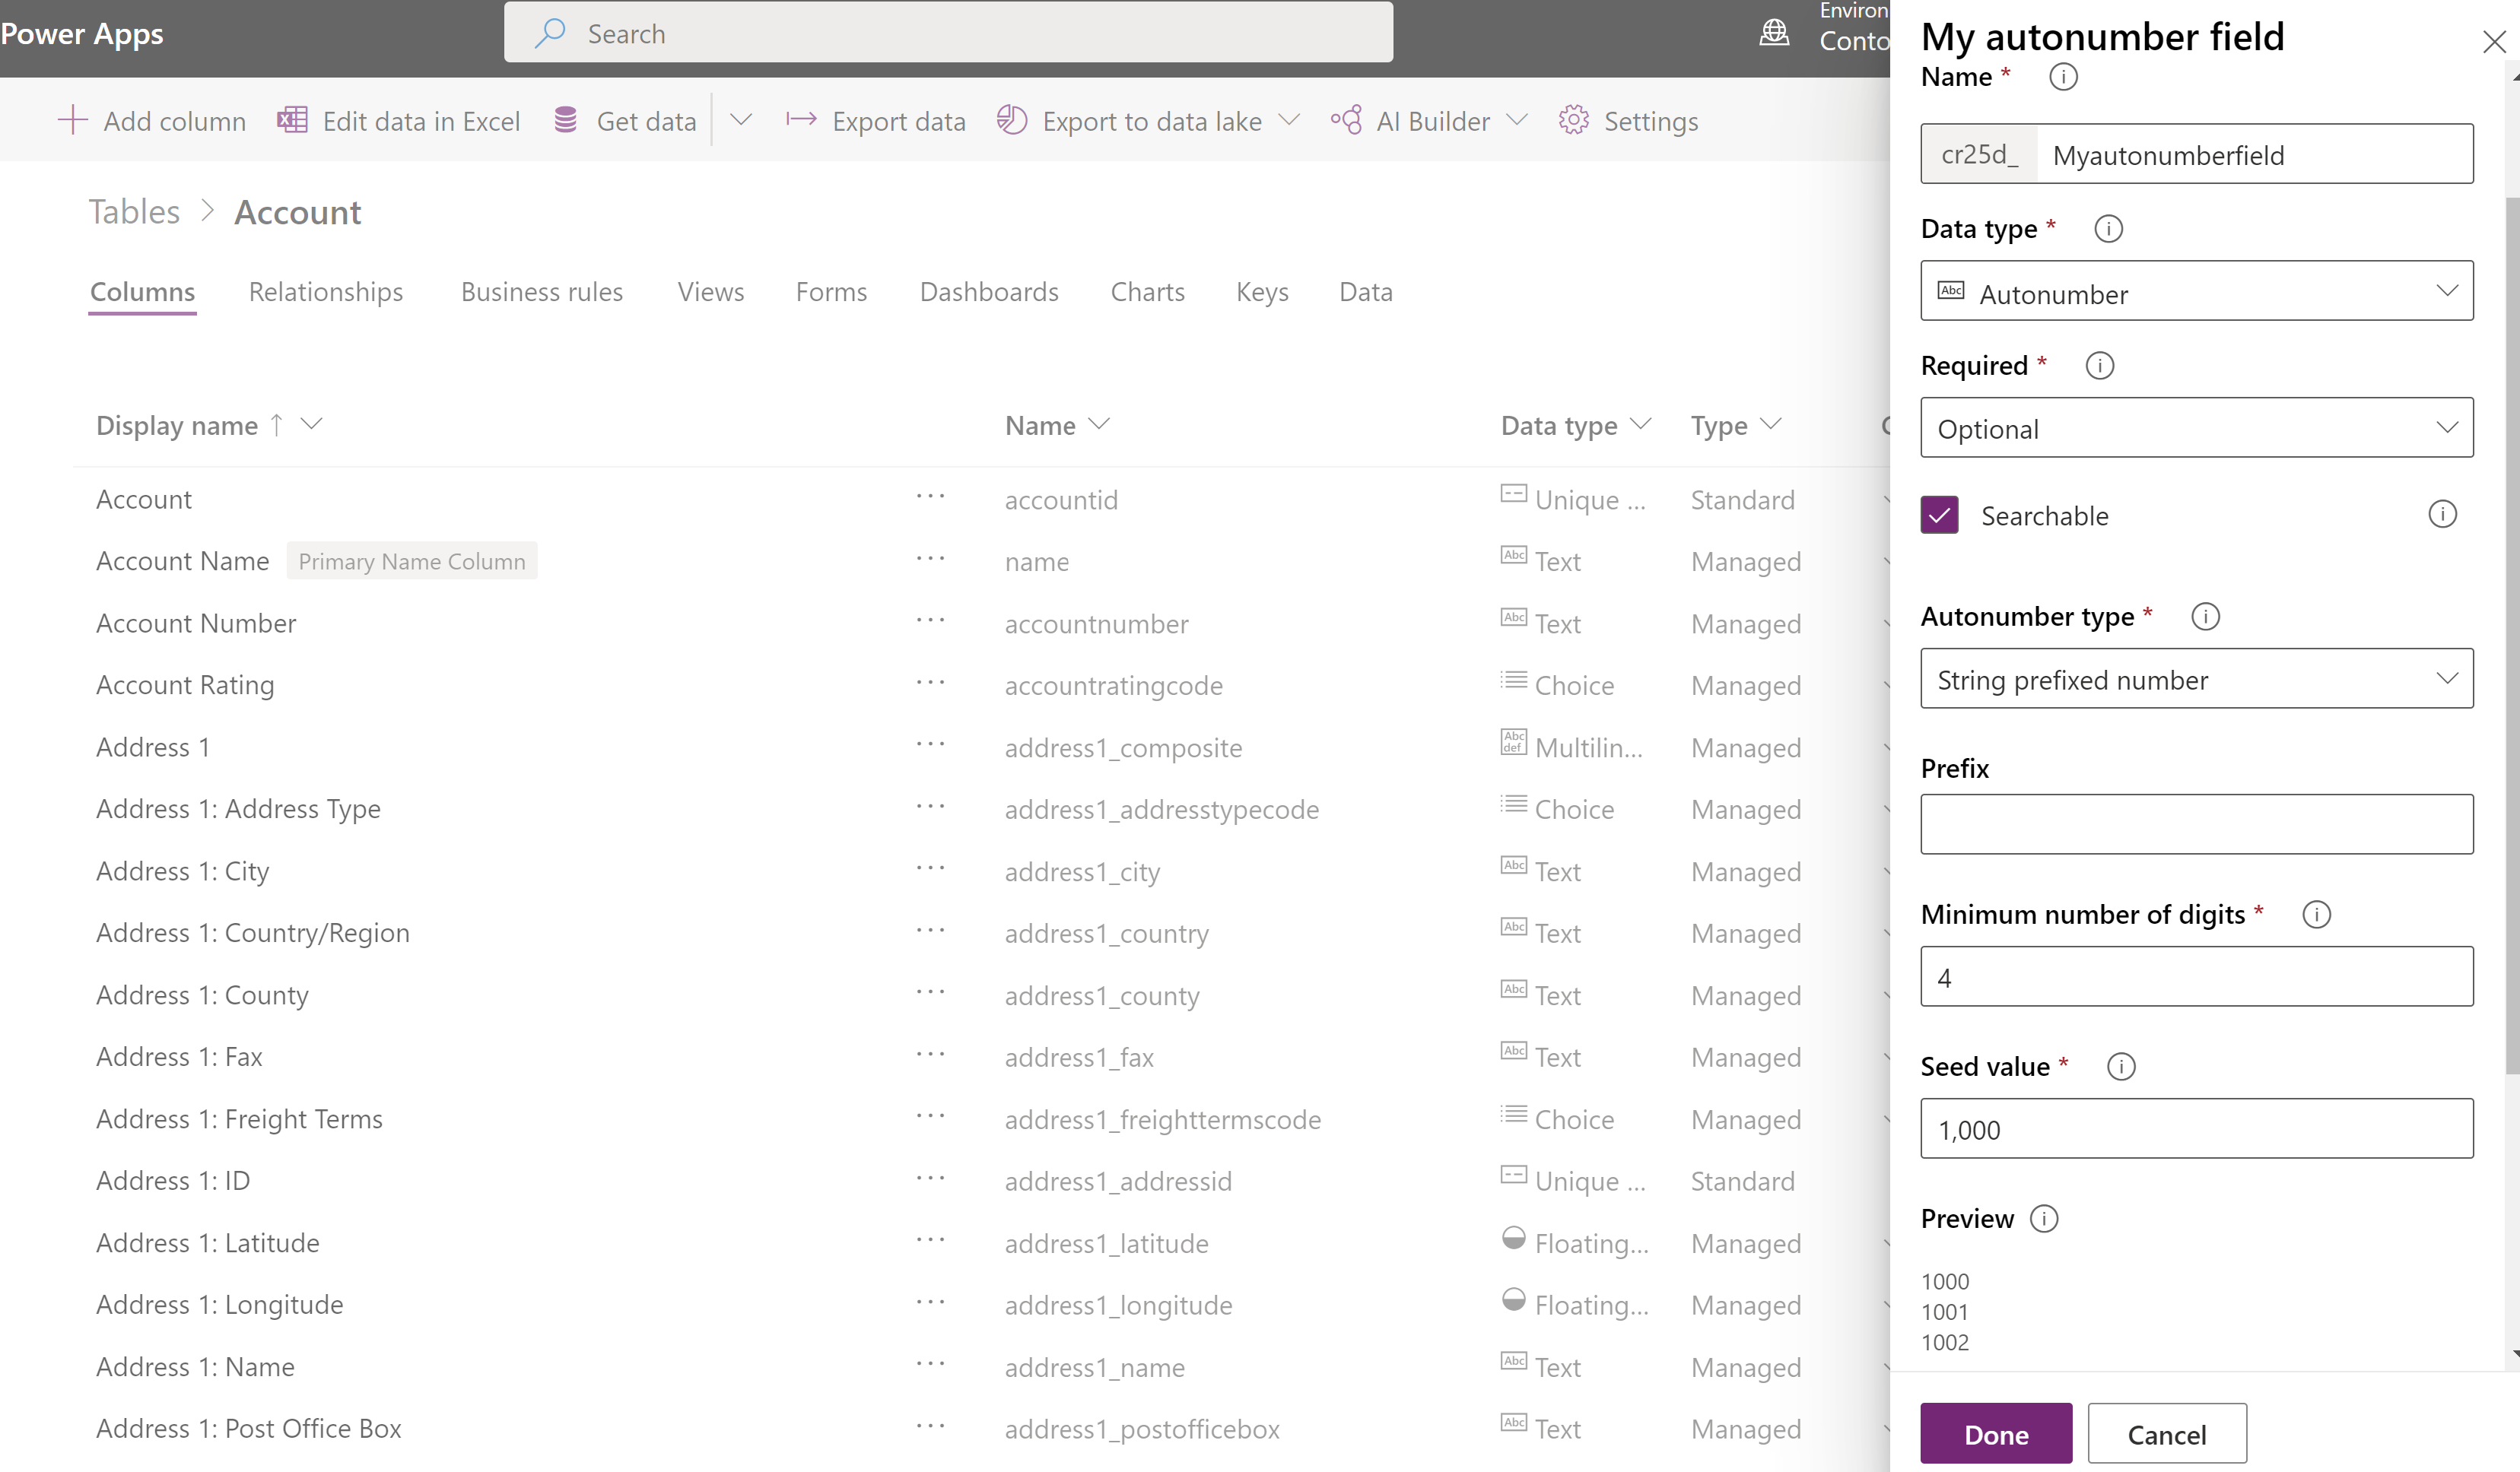Expand the Autonumber type dropdown
Image resolution: width=2520 pixels, height=1472 pixels.
(x=2196, y=680)
